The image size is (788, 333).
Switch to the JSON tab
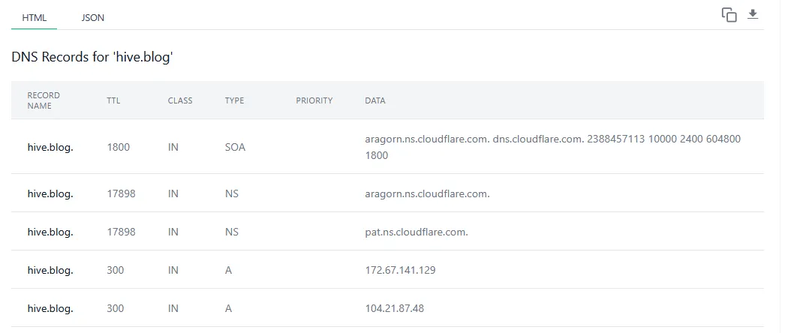92,17
